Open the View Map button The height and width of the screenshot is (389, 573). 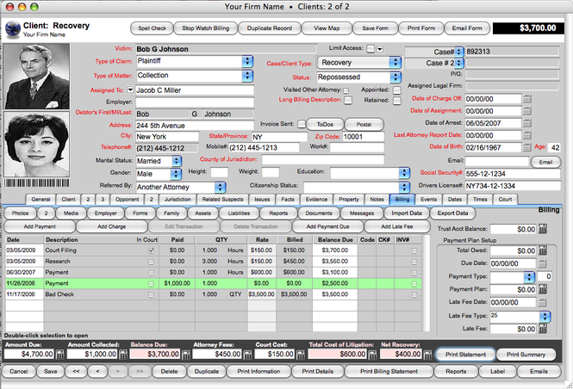327,28
